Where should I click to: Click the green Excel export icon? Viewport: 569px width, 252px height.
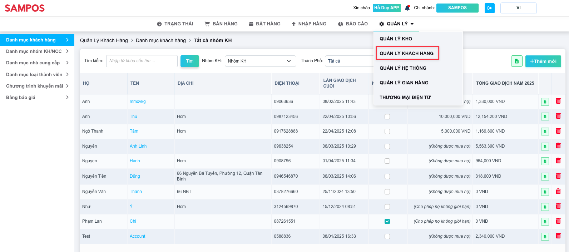coord(517,61)
